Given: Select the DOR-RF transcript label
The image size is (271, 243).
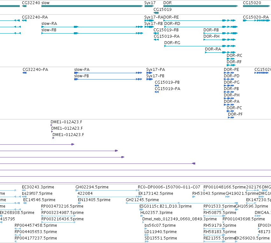Looking at the screenshot, I should pos(234,62).
